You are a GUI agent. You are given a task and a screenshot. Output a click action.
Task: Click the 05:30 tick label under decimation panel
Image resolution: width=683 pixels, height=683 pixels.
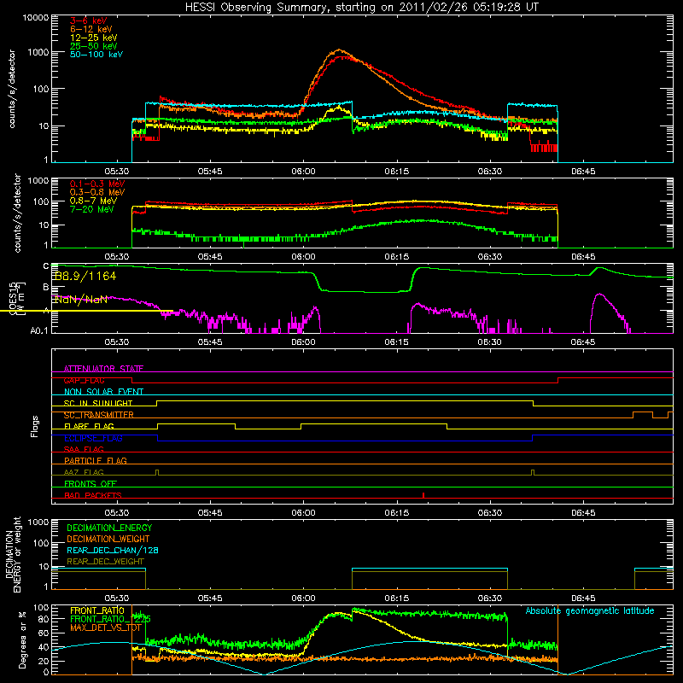117,598
